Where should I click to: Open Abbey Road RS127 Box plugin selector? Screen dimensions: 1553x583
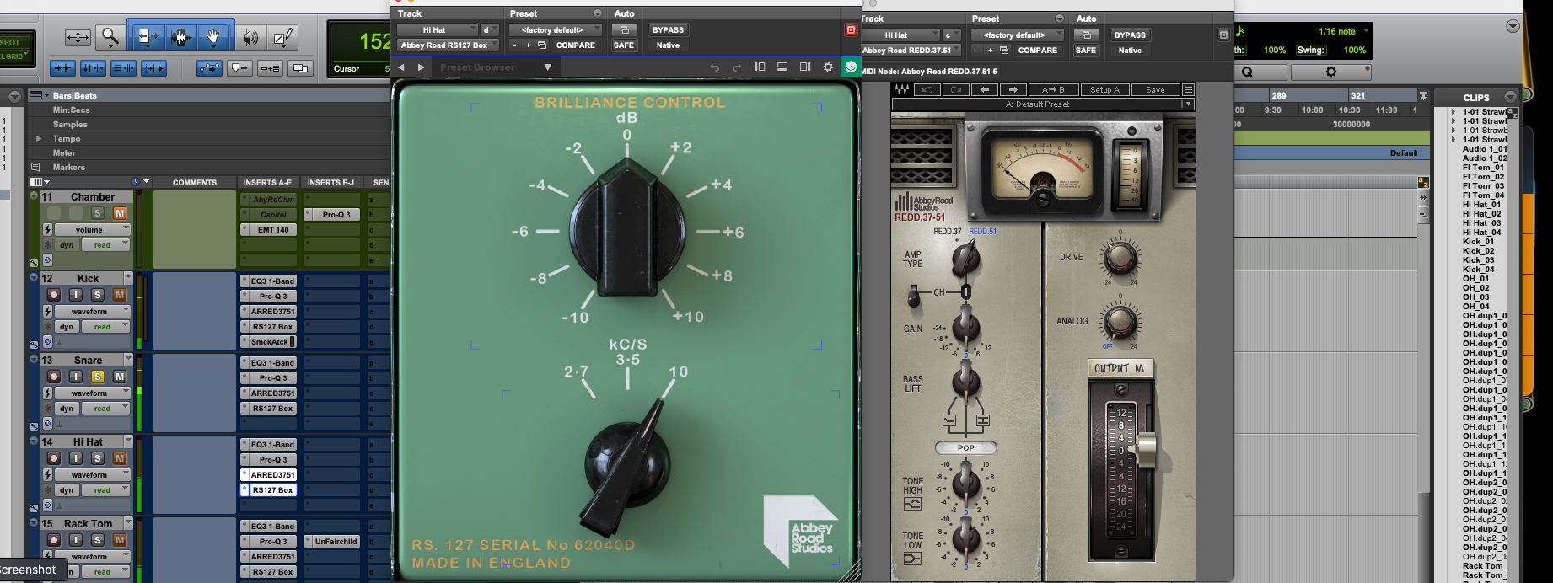click(x=448, y=45)
